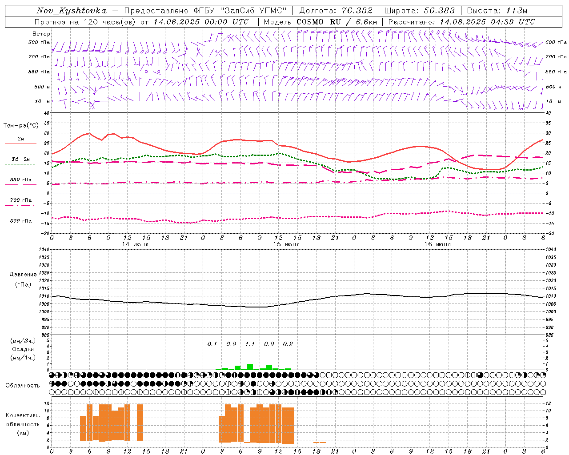This screenshot has width=569, height=455.
Task: Click the '(мм/1ч.)' precipitation unit label
Action: point(23,358)
